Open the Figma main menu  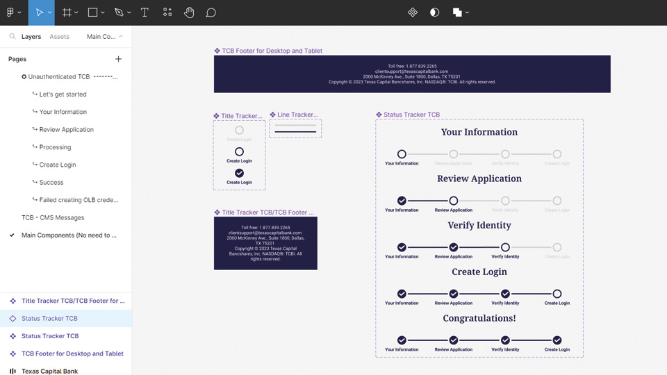point(11,12)
